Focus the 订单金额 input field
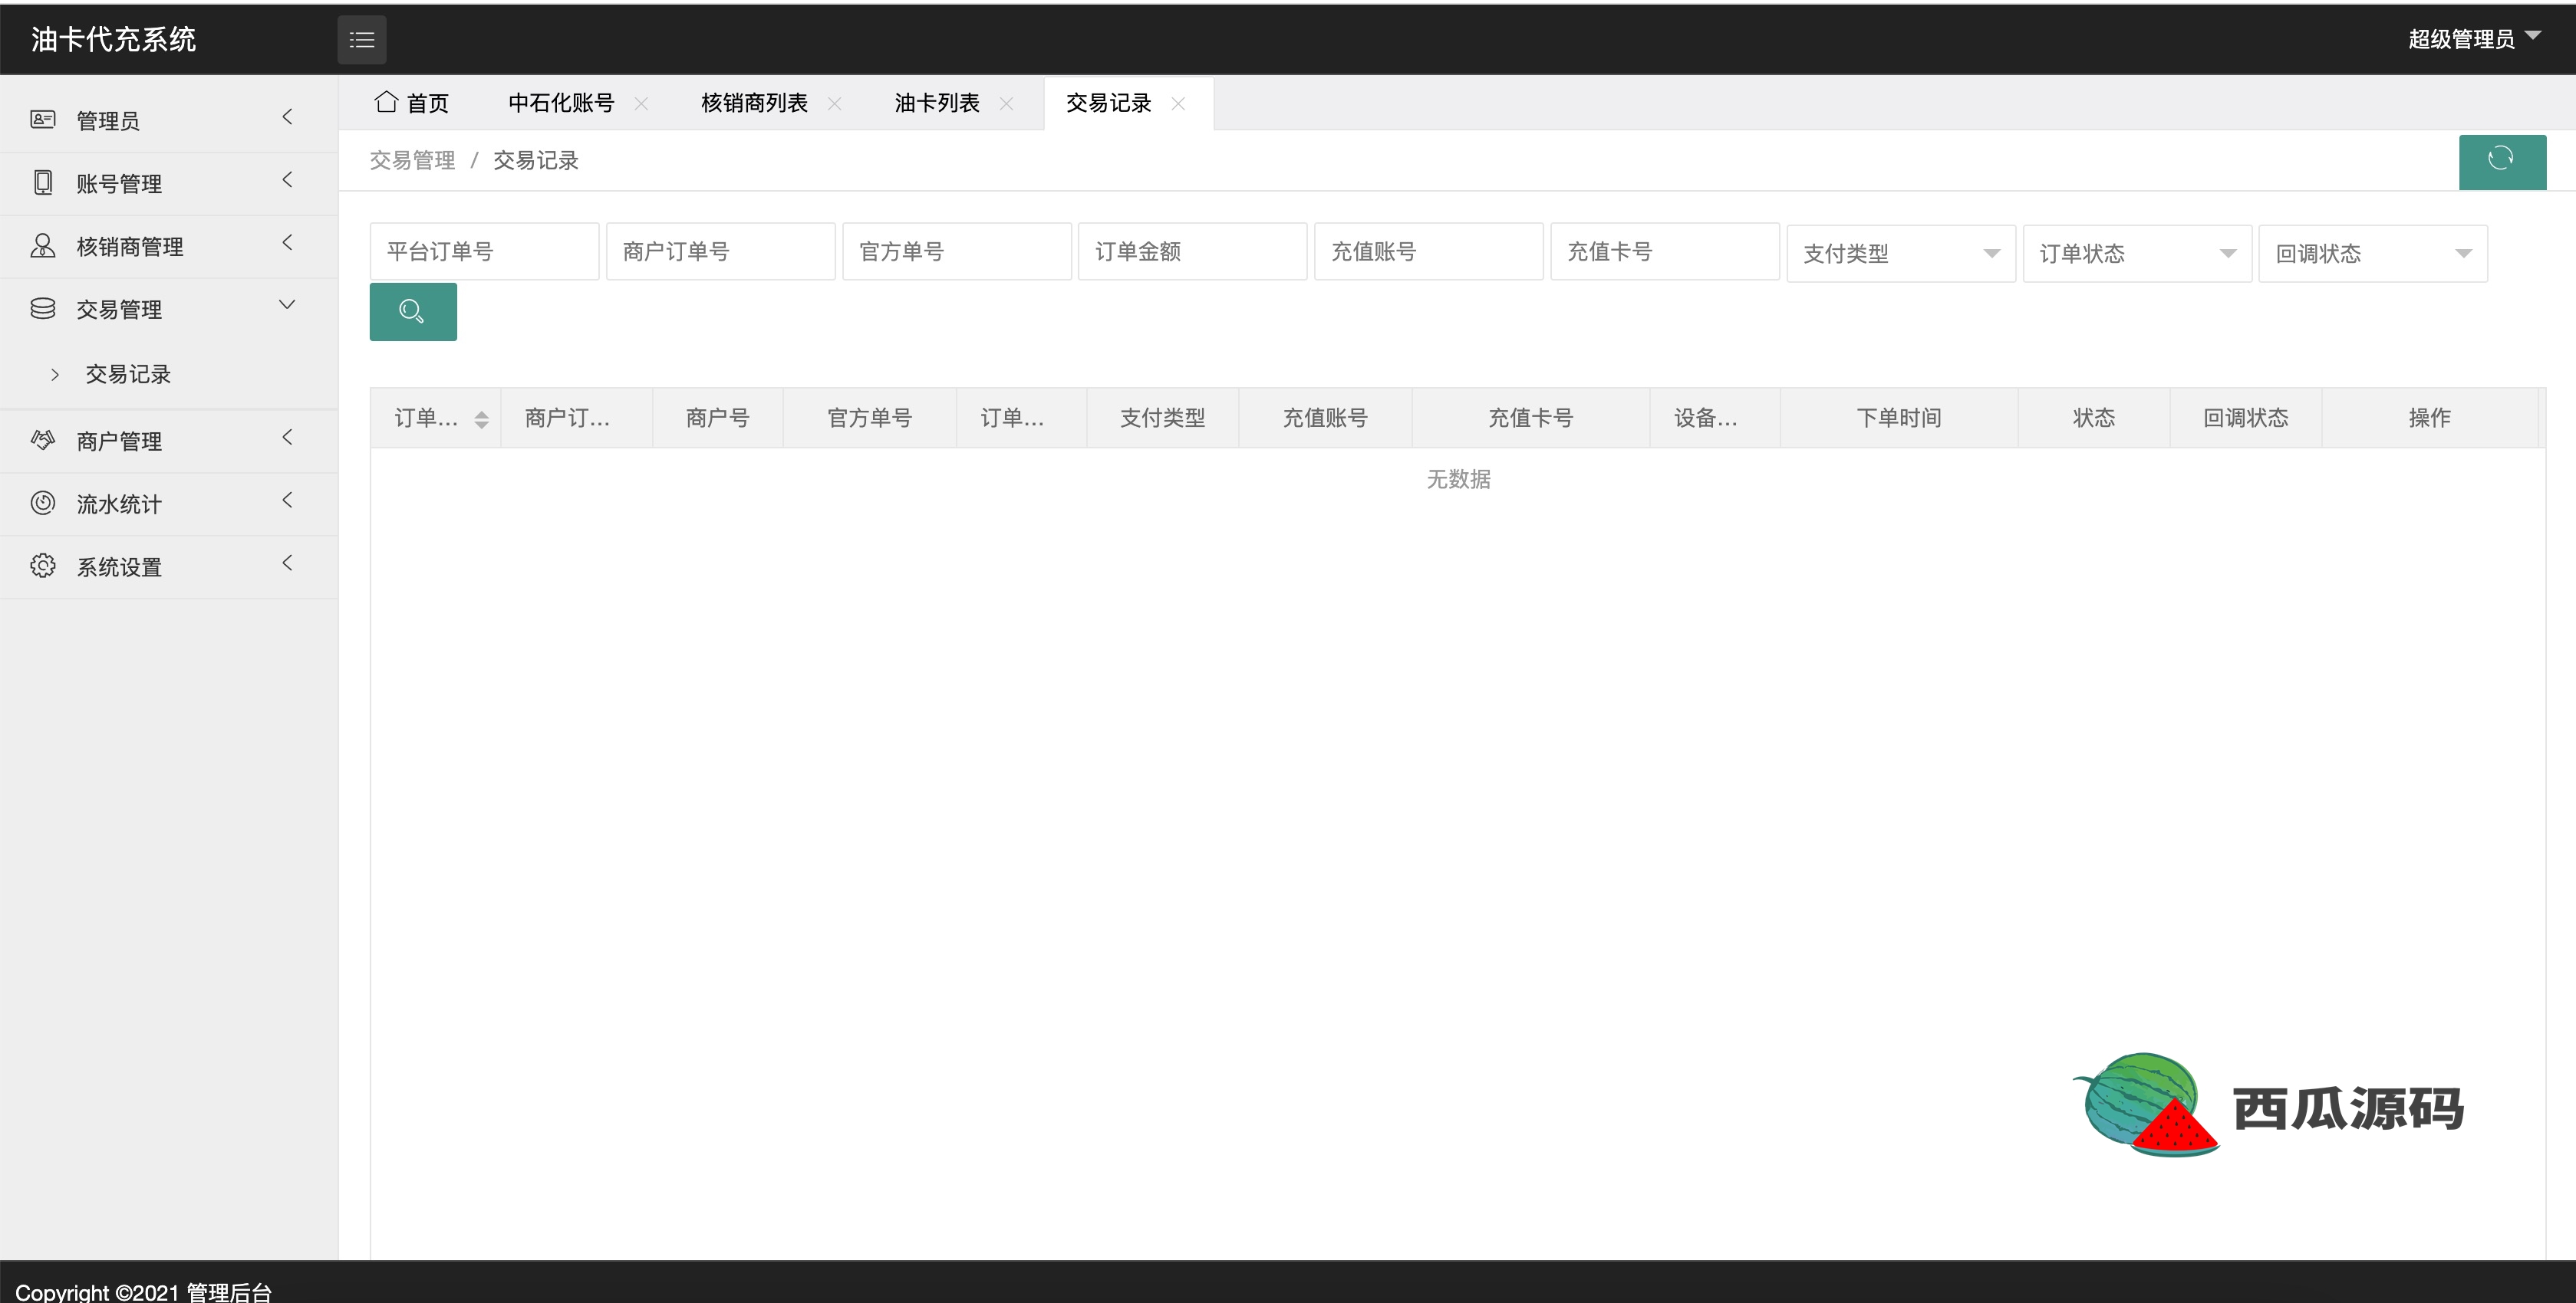 tap(1193, 252)
